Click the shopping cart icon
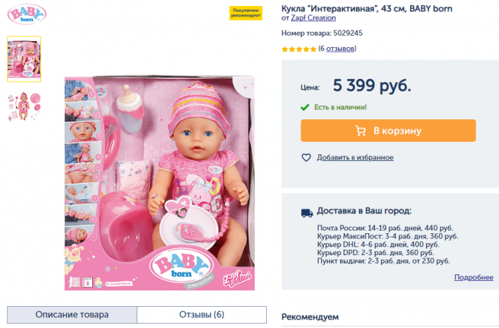The image size is (499, 328). tap(361, 131)
